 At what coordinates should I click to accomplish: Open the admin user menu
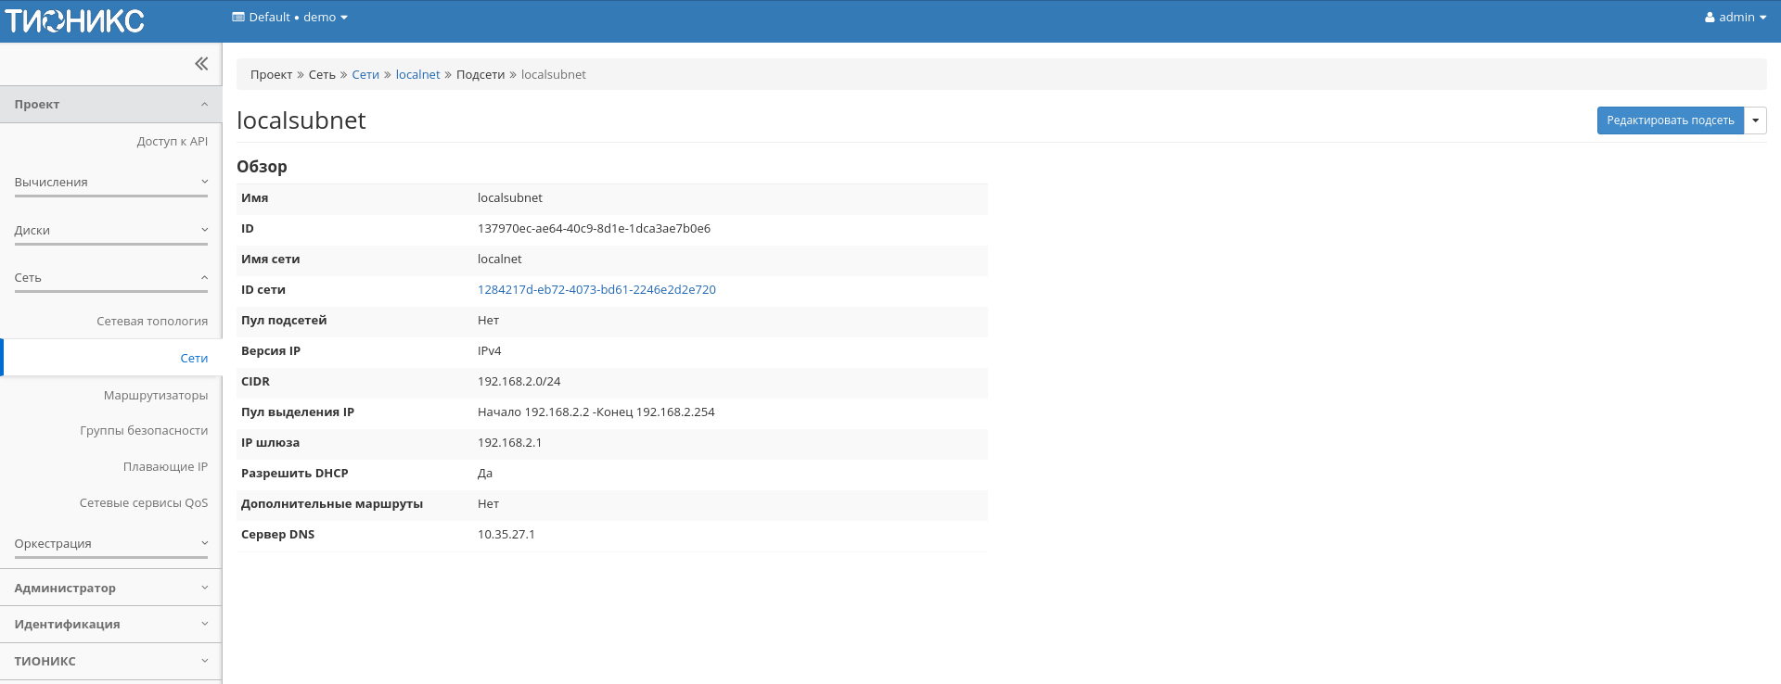[1735, 18]
